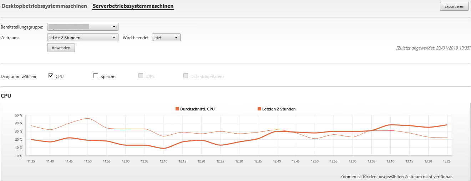
Task: Enable the Speicher diagram checkbox
Action: pos(96,76)
